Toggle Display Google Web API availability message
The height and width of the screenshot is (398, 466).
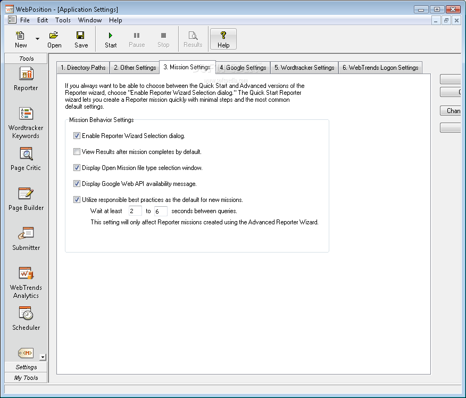pos(77,184)
